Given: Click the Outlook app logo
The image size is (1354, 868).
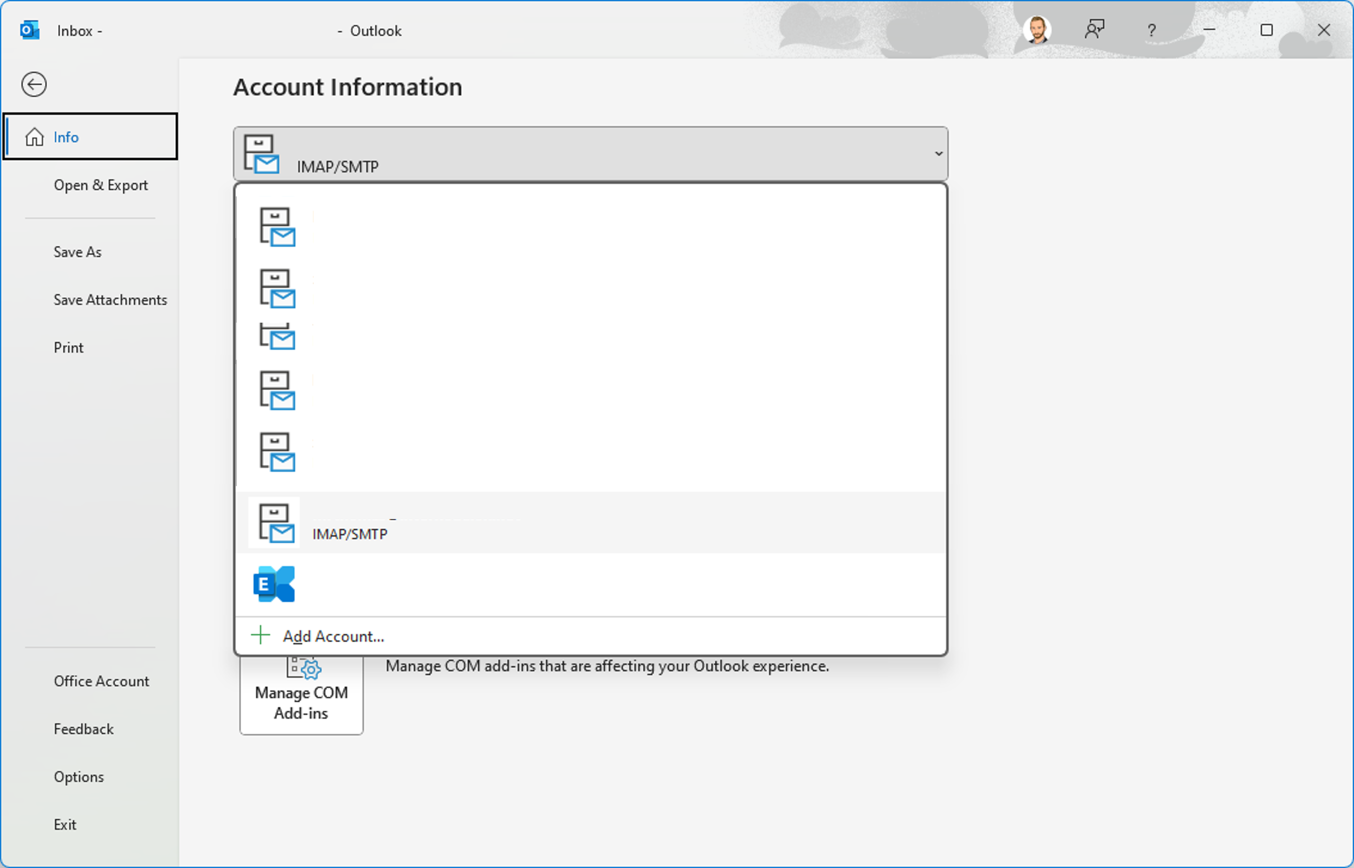Looking at the screenshot, I should coord(29,30).
